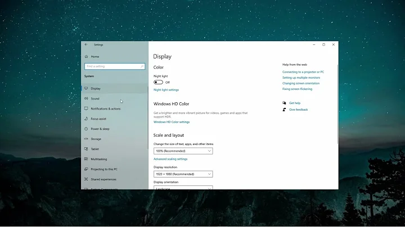Click the Find a setting search box

115,66
